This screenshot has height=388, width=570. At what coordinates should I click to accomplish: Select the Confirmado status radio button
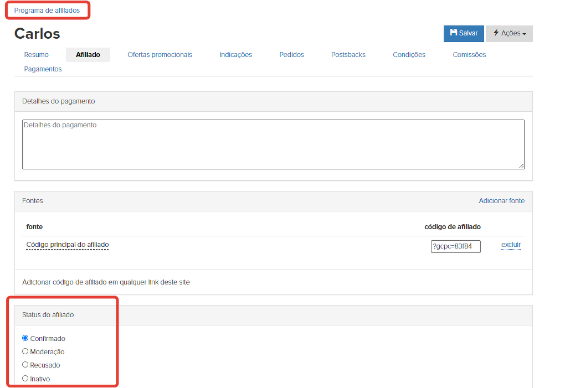click(25, 338)
